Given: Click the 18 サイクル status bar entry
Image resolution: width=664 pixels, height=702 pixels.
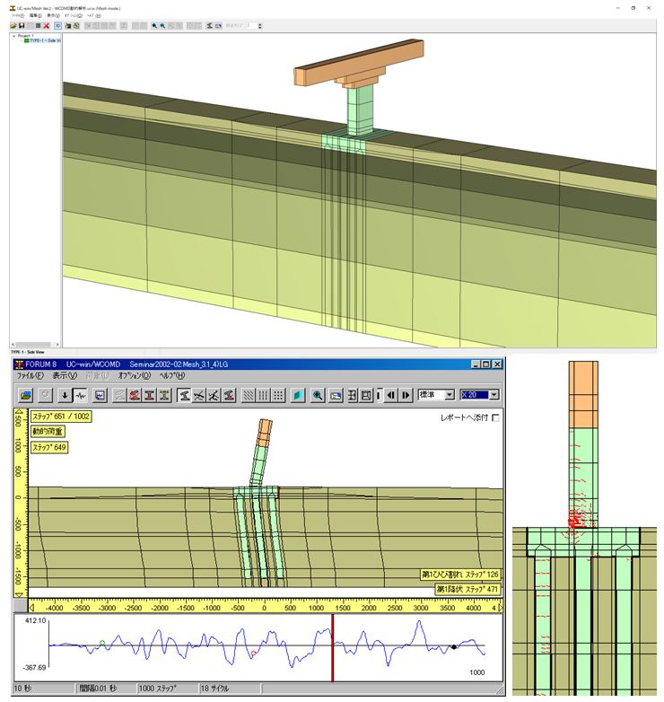Looking at the screenshot, I should [230, 689].
